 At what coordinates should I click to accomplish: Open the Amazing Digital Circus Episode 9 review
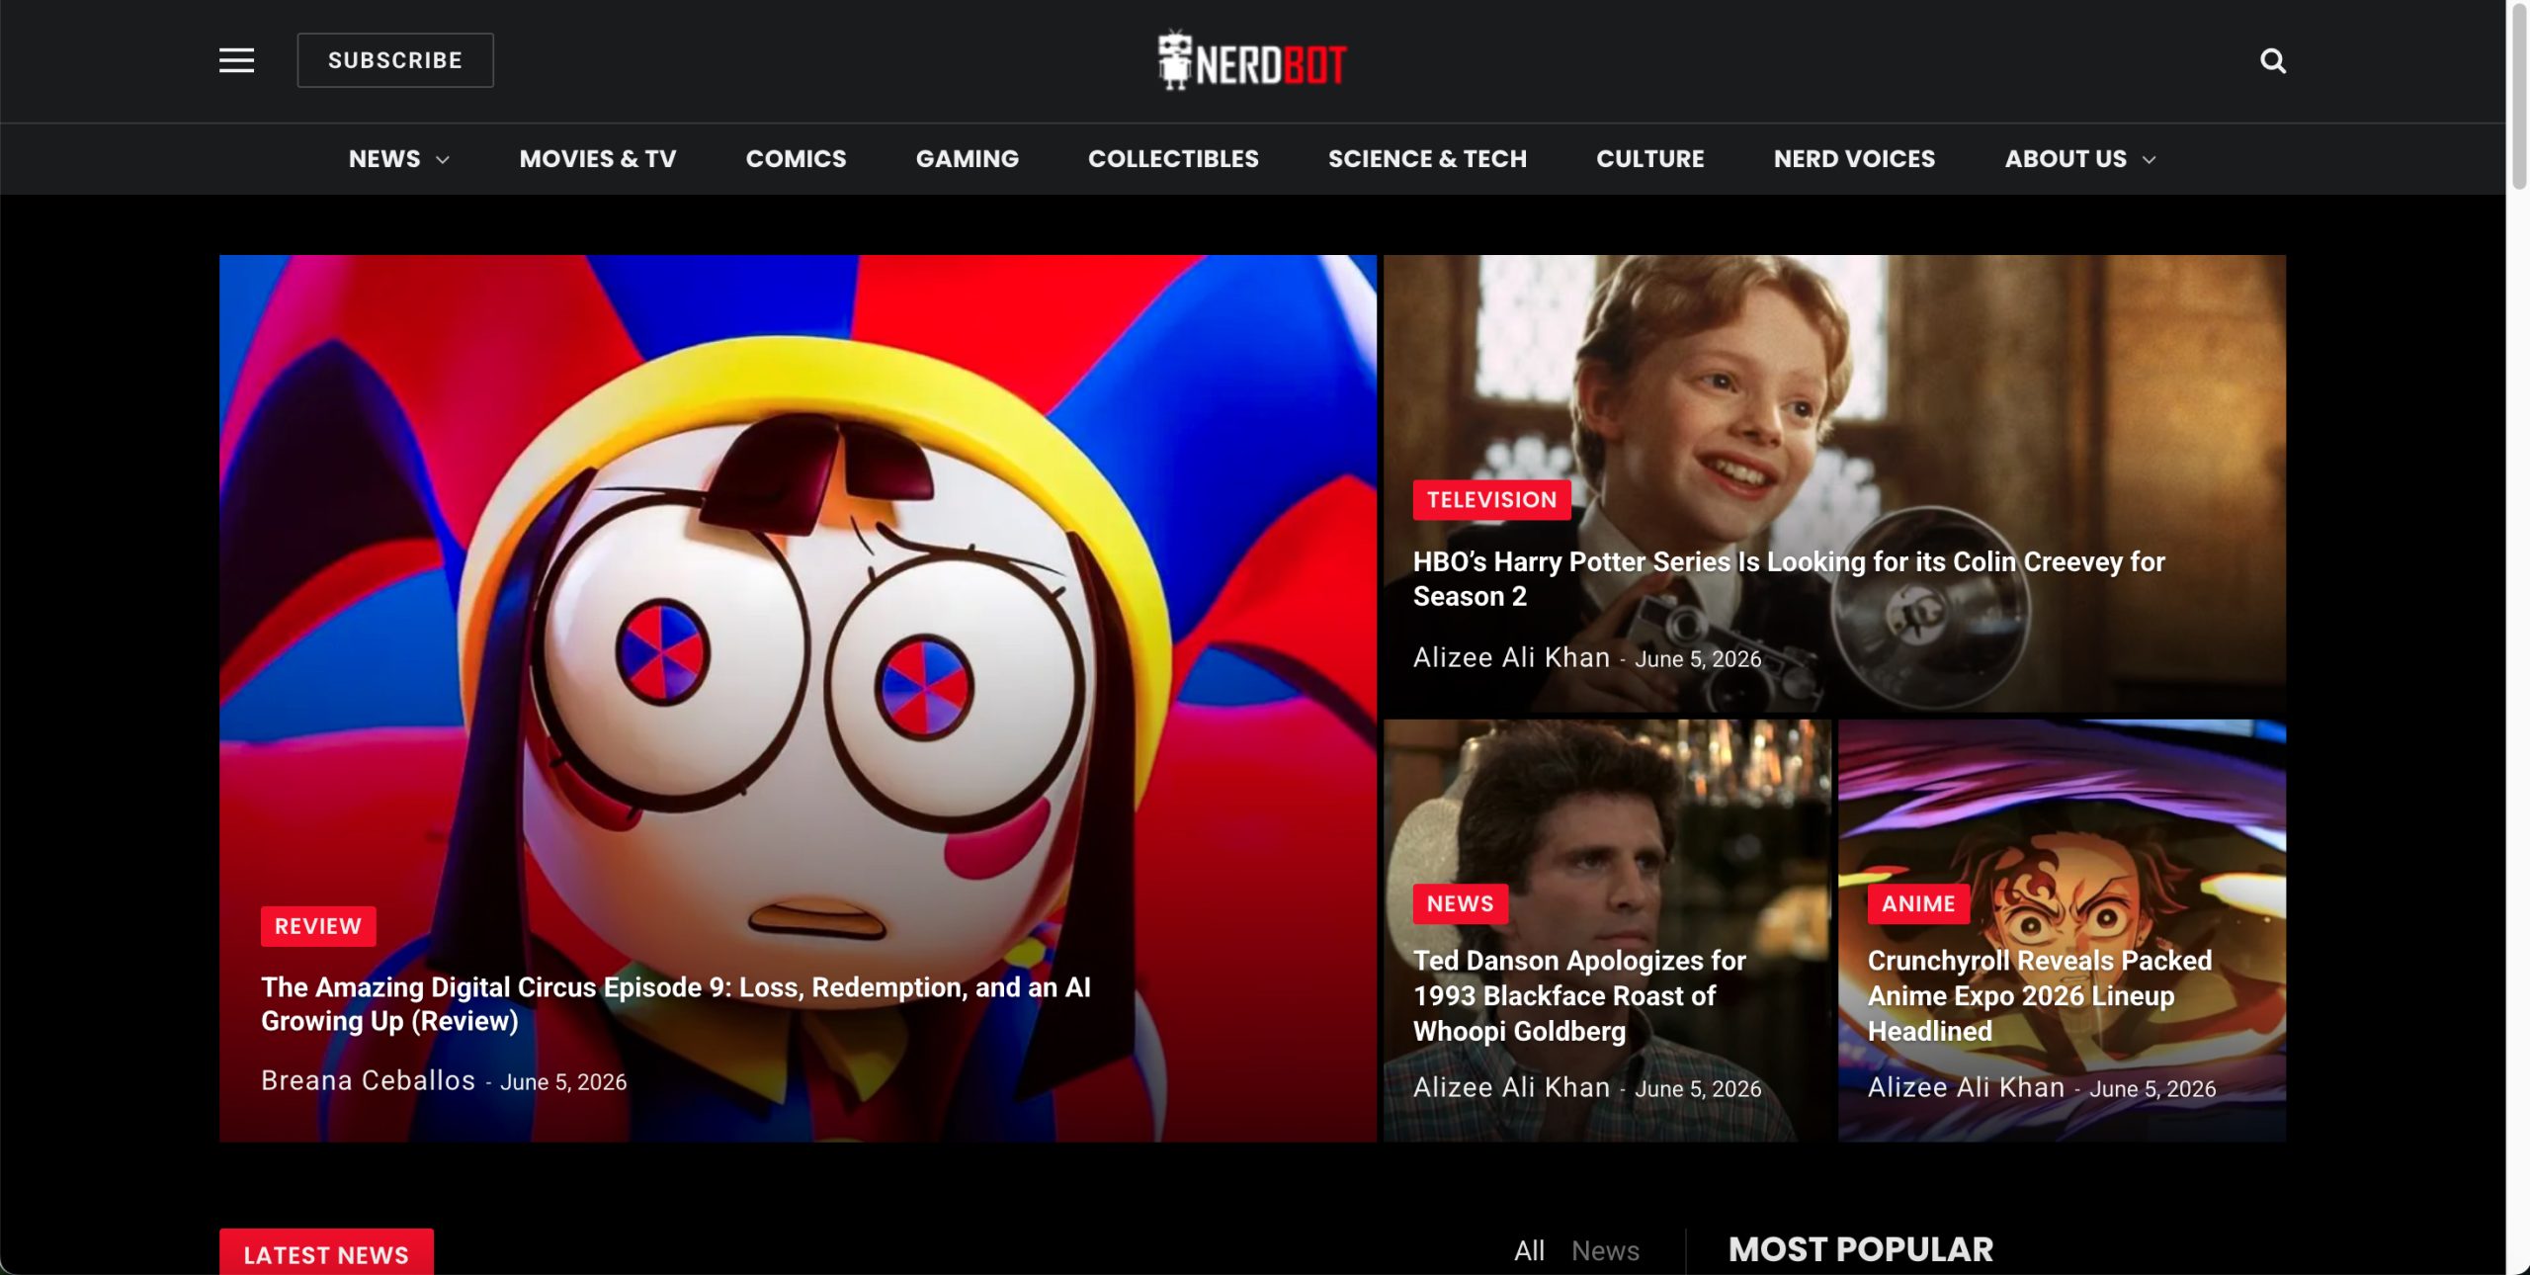pos(676,1003)
